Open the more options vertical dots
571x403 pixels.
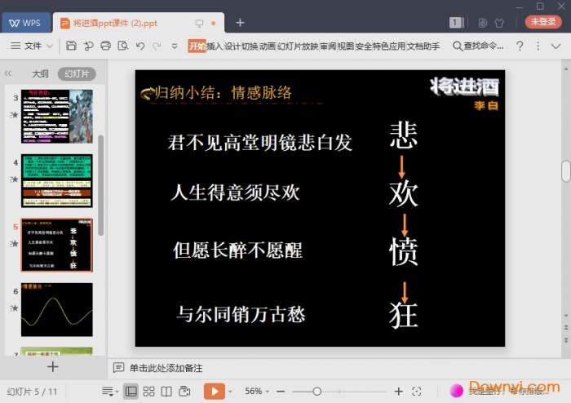tap(538, 46)
